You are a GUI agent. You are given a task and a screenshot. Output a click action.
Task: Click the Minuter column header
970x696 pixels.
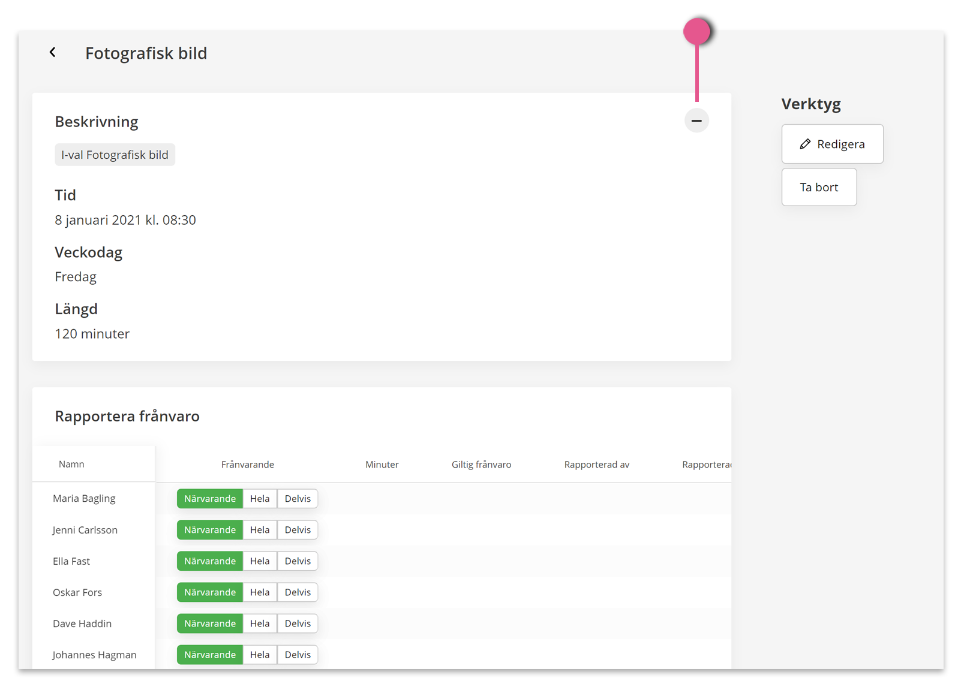(x=382, y=465)
